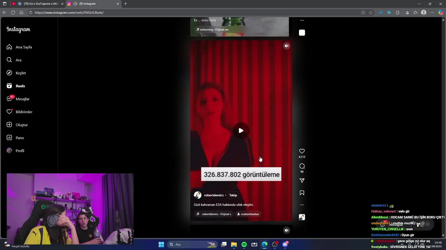This screenshot has width=446, height=250.
Task: Go back in browser
Action: tap(5, 12)
